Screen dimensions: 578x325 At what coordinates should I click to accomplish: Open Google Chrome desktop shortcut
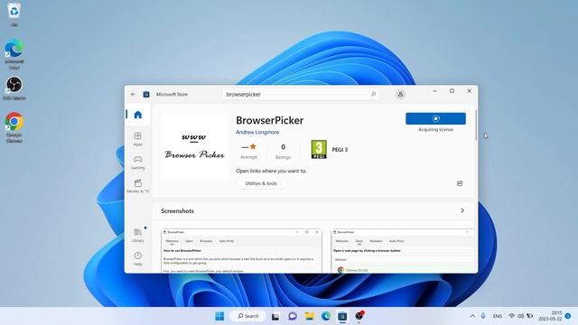click(14, 127)
